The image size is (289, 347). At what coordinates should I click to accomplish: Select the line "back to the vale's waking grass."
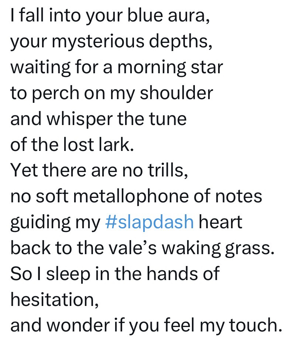tap(142, 248)
